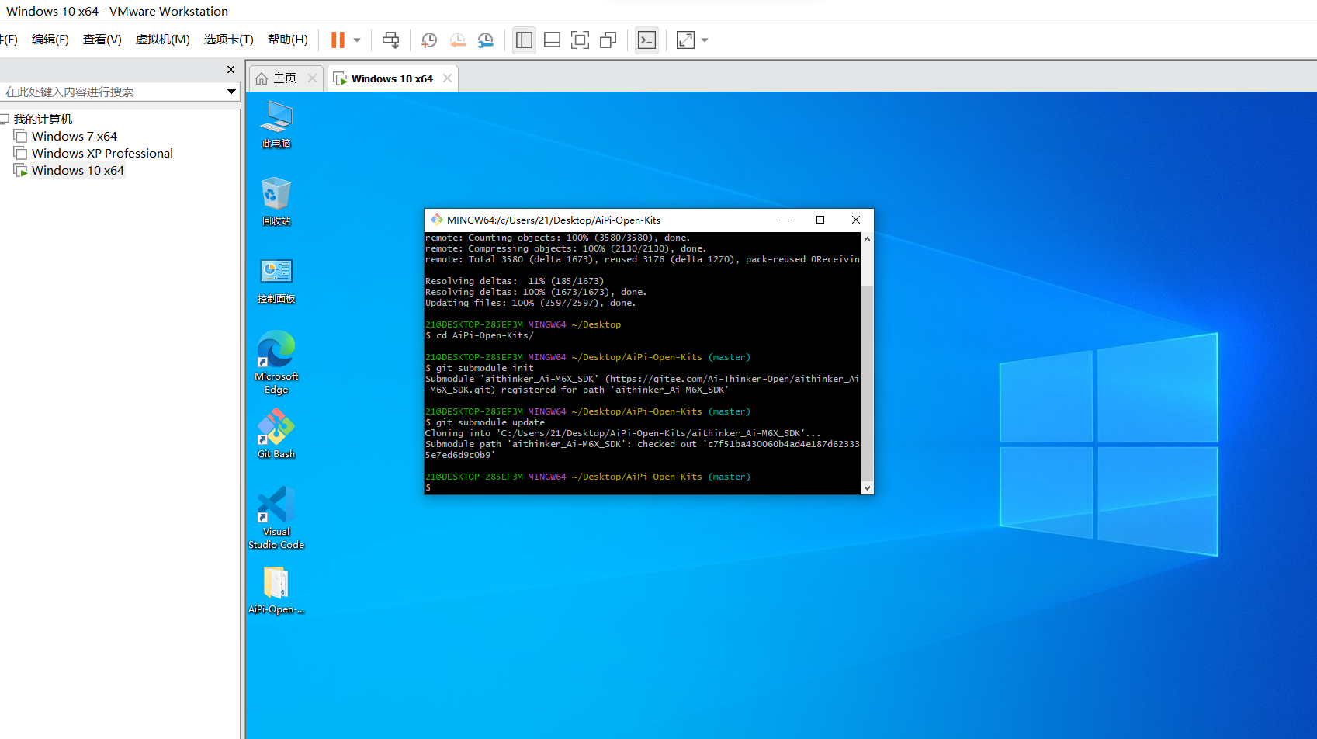Select Windows 10 x64 in the library
This screenshot has width=1317, height=739.
[78, 171]
